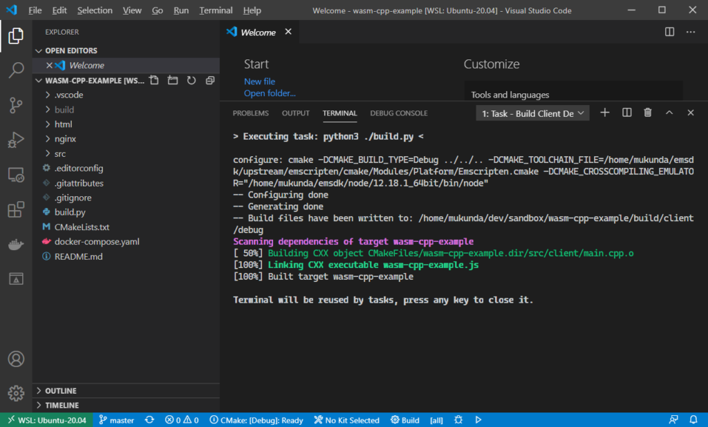Open Run and Debug view
Screen dimensions: 708x427
(16, 140)
